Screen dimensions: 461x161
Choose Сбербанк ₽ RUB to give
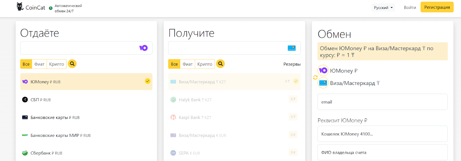pos(86,153)
